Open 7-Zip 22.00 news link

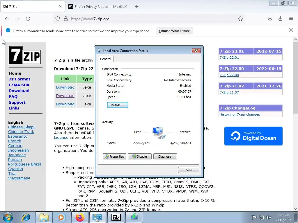(x=229, y=75)
